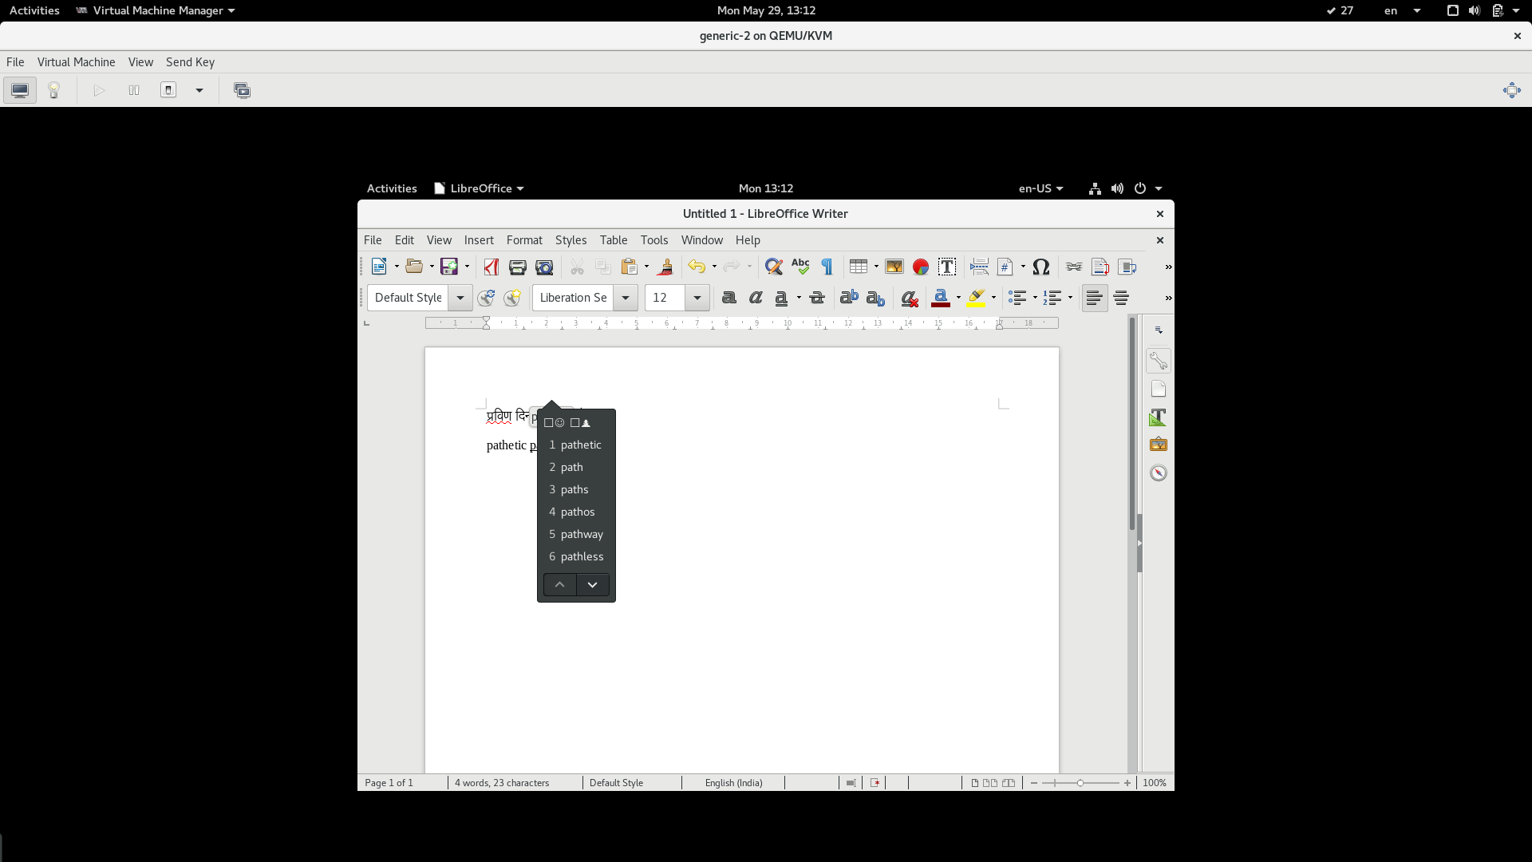Open Font Size dropdown
Image resolution: width=1532 pixels, height=862 pixels.
(x=697, y=298)
